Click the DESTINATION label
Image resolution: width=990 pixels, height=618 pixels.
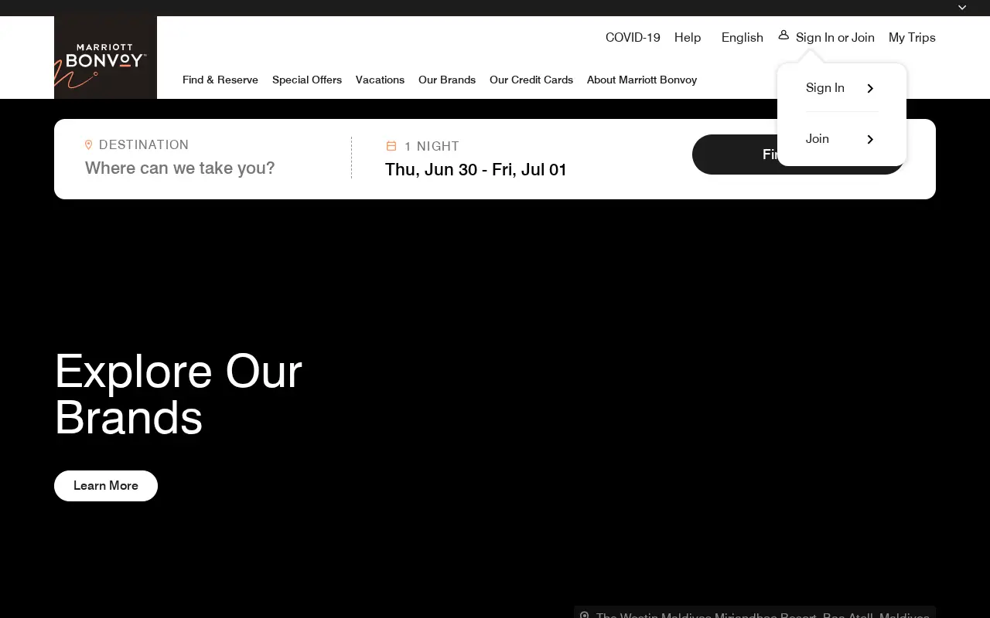144,144
